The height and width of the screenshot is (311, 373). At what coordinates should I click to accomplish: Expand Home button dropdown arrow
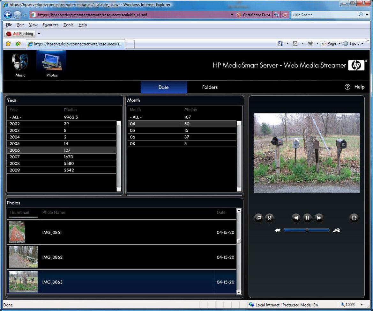pos(287,43)
